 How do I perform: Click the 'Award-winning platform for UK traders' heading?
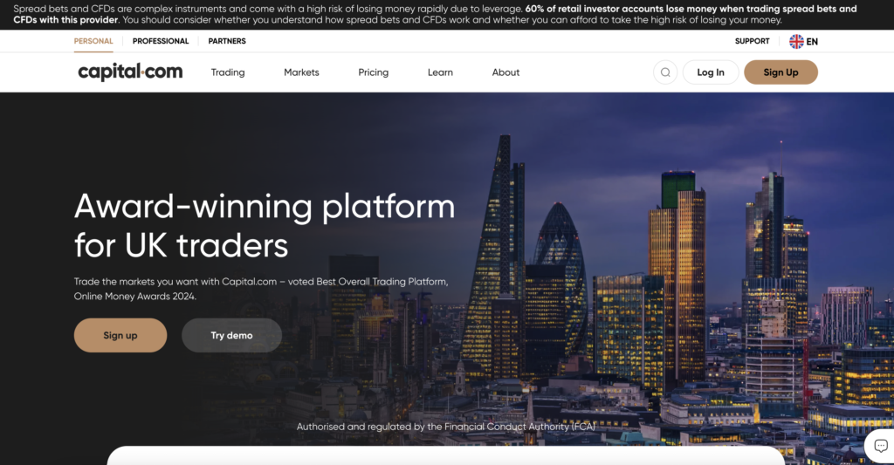(265, 226)
